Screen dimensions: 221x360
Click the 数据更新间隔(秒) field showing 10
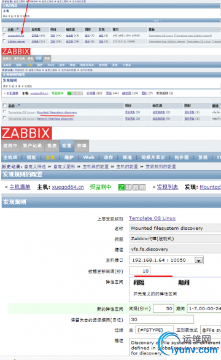pyautogui.click(x=140, y=271)
